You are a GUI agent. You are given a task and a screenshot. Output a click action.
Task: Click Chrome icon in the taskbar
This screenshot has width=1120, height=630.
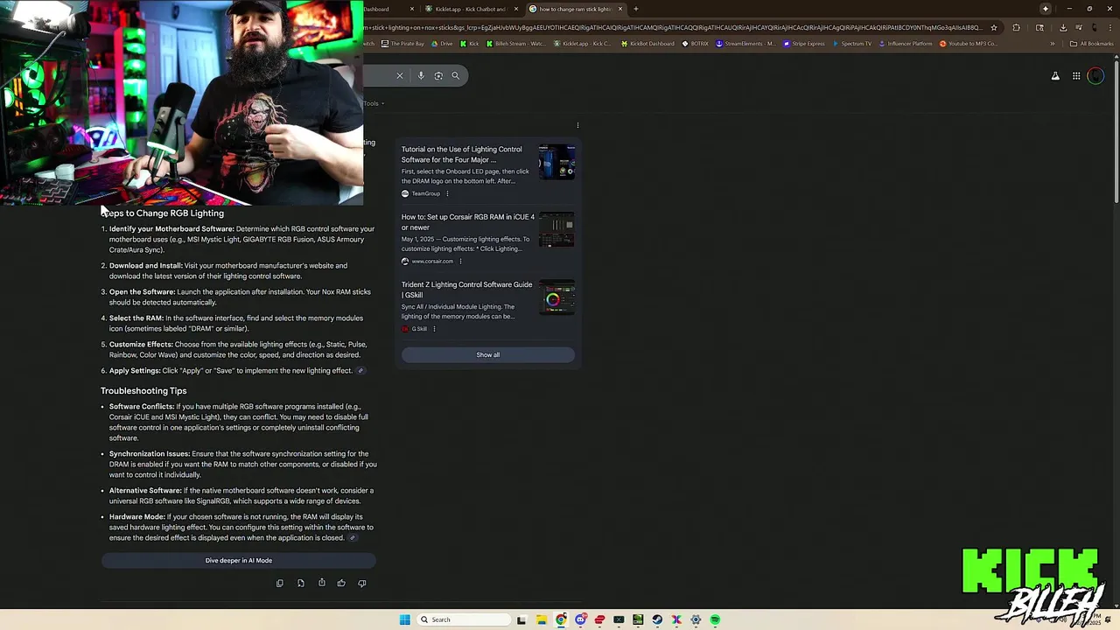(561, 619)
